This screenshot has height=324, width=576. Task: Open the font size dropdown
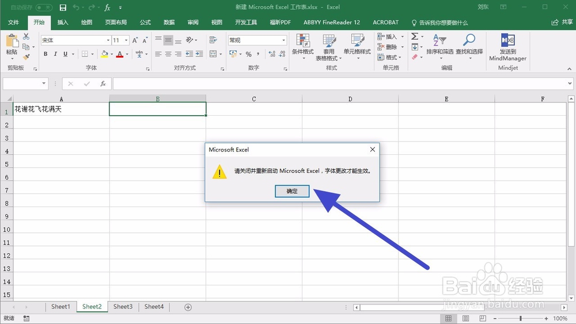(x=126, y=40)
